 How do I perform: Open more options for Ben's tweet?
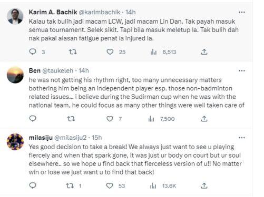(242, 71)
